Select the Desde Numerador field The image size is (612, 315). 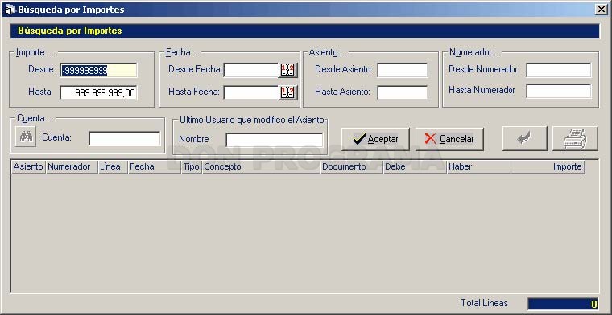point(559,70)
